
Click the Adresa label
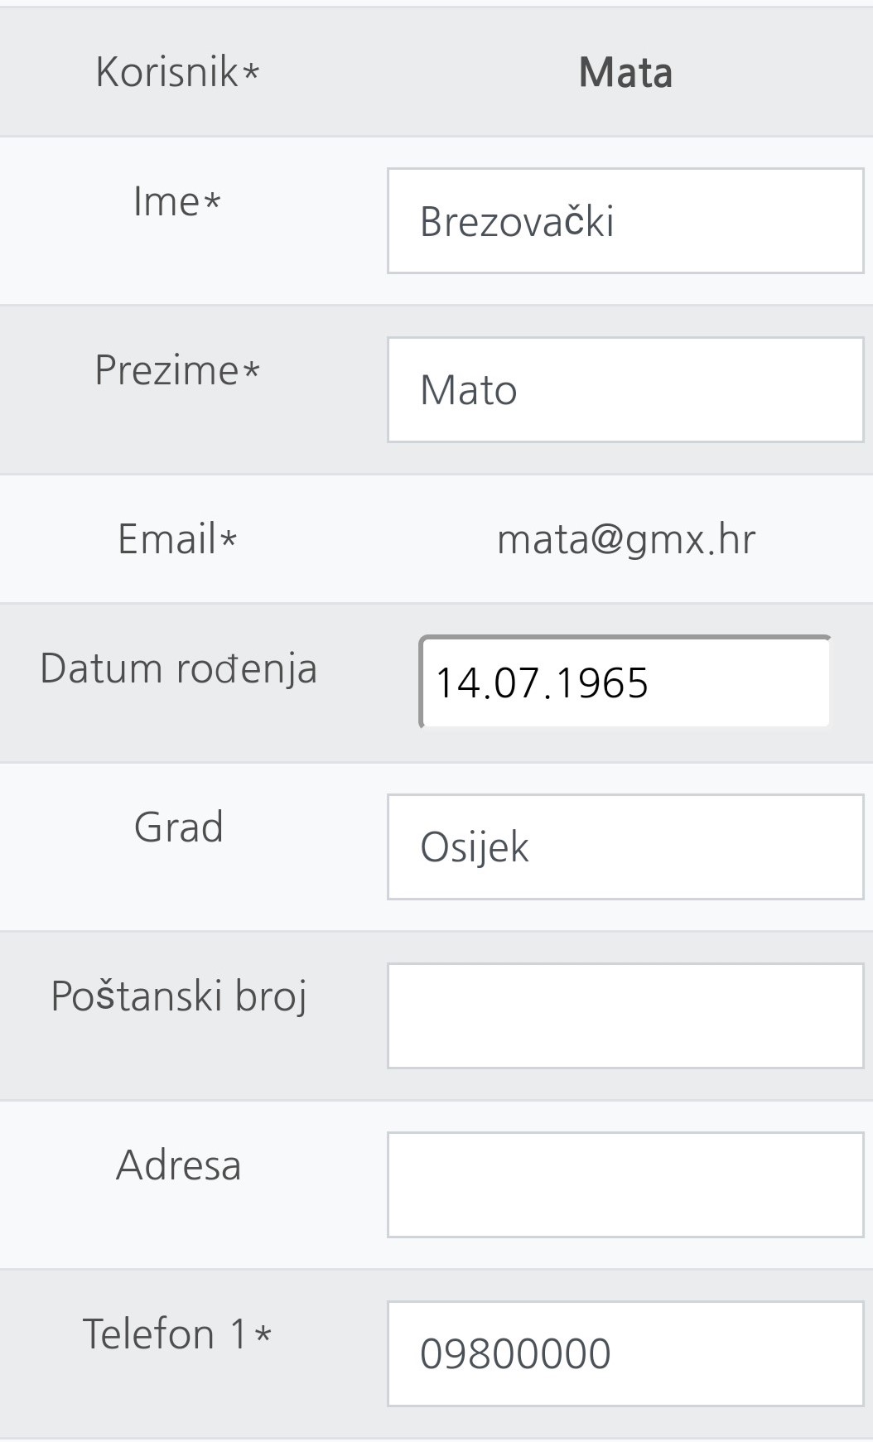pyautogui.click(x=179, y=1165)
